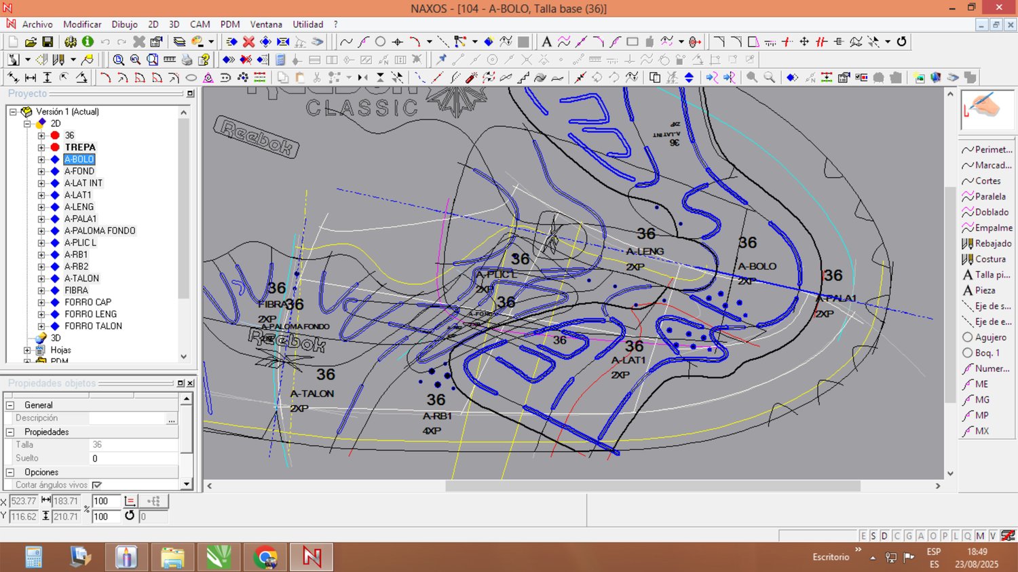Click the four-arrow move tool icon
The image size is (1018, 572).
pos(804,42)
